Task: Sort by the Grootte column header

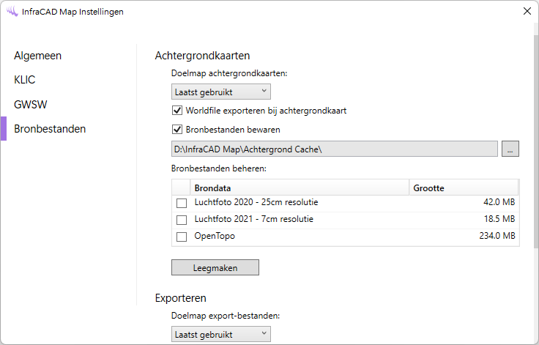Action: click(x=463, y=188)
